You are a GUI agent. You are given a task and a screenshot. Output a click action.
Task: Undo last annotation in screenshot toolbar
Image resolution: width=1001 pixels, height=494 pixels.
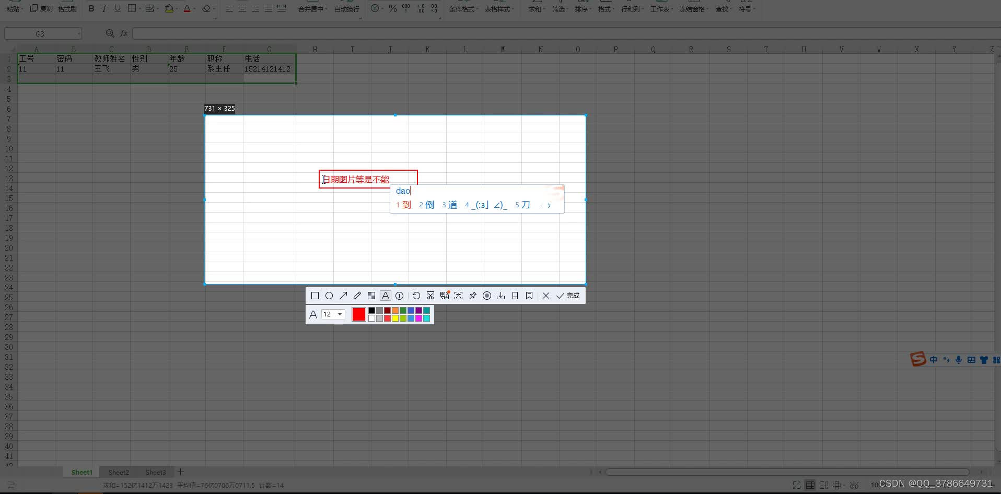click(x=416, y=296)
